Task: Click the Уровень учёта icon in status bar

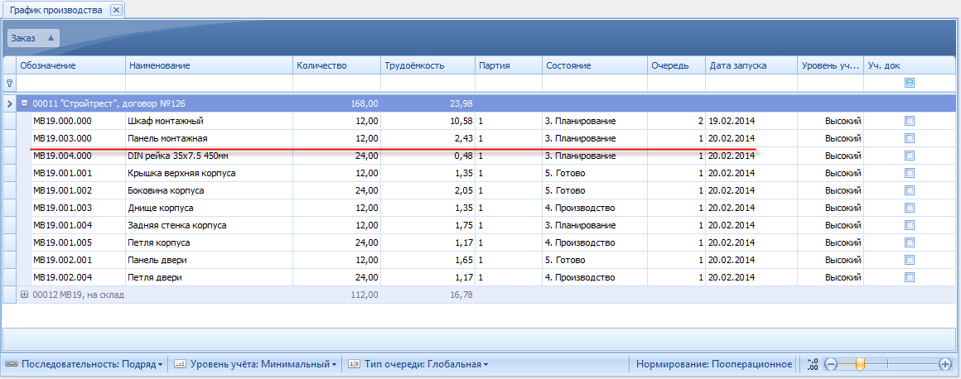Action: tap(181, 364)
